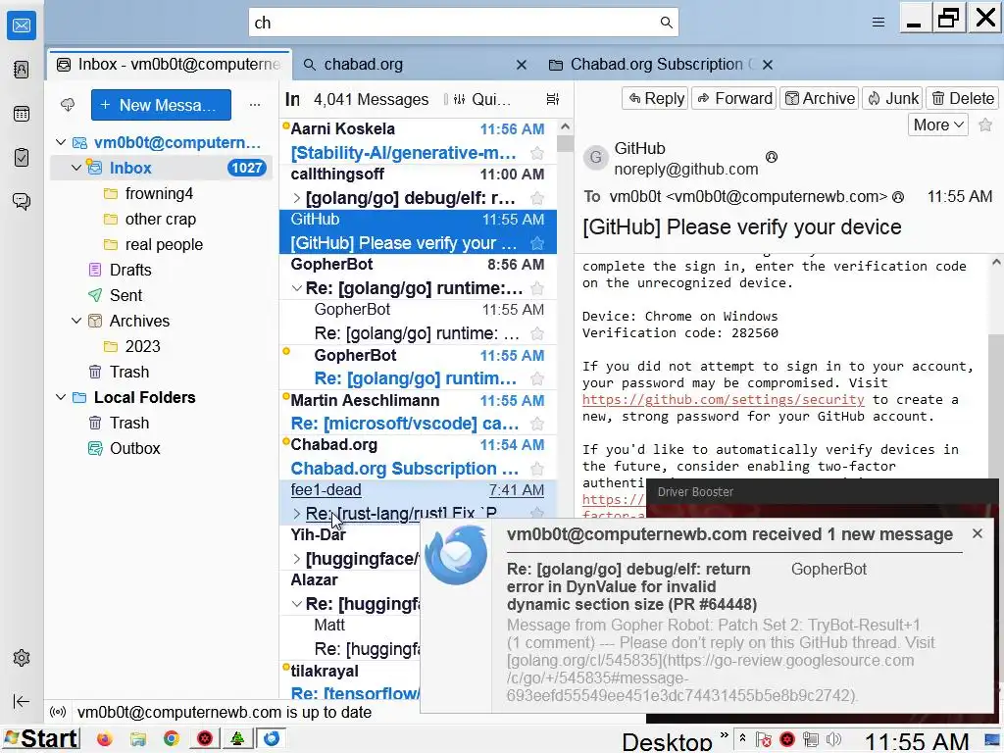Open Chrome from the taskbar
The height and width of the screenshot is (753, 1004).
tap(171, 739)
